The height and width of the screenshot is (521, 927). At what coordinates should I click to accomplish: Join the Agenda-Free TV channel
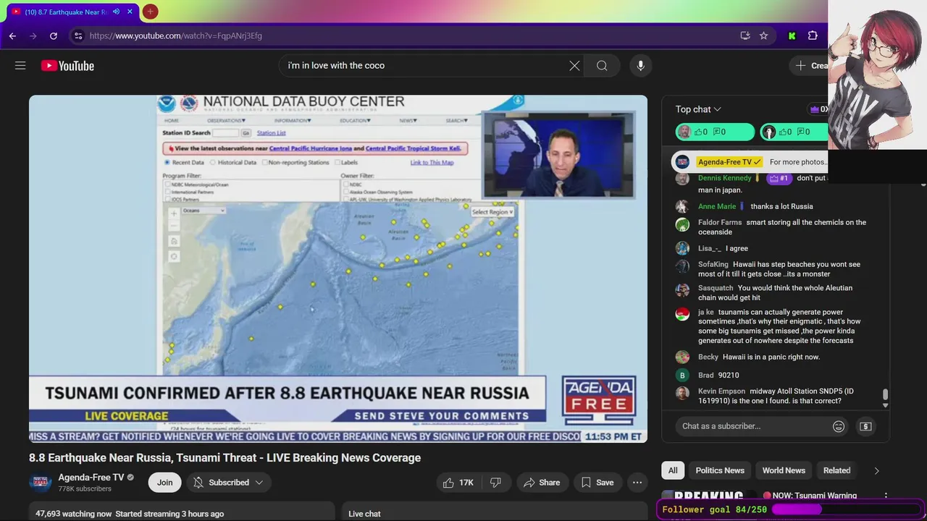[165, 483]
